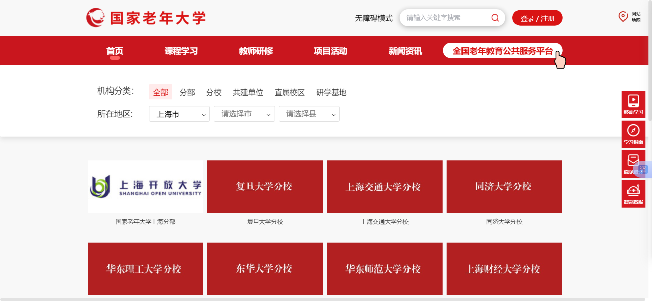Expand the 请选择县 county dropdown
Screen dimensions: 652x301
pyautogui.click(x=309, y=114)
